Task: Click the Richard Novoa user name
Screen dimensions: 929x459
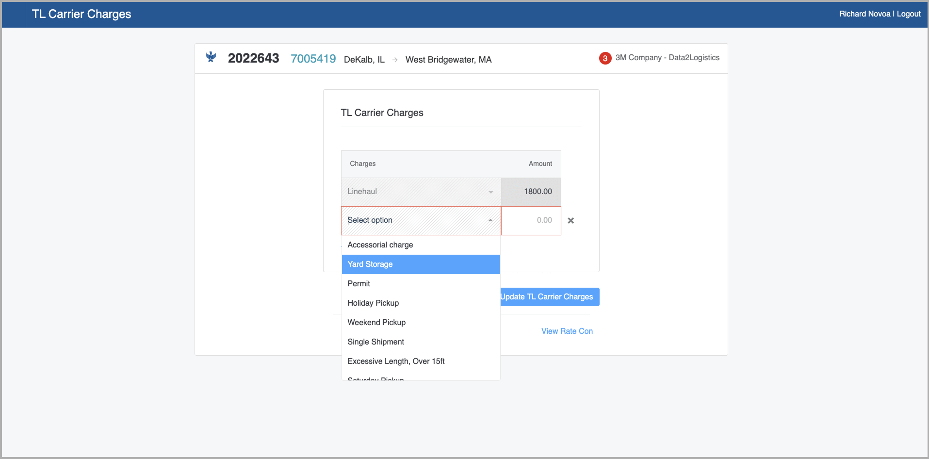Action: pyautogui.click(x=864, y=14)
